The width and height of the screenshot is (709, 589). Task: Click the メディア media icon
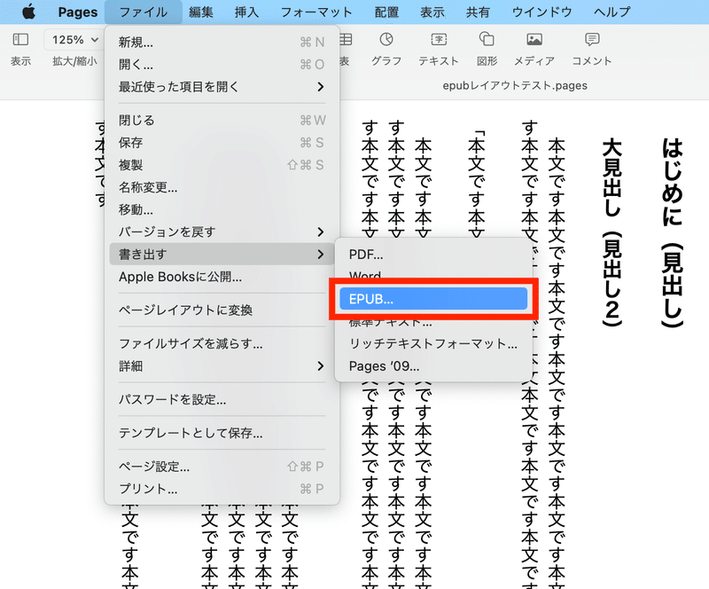(x=534, y=39)
